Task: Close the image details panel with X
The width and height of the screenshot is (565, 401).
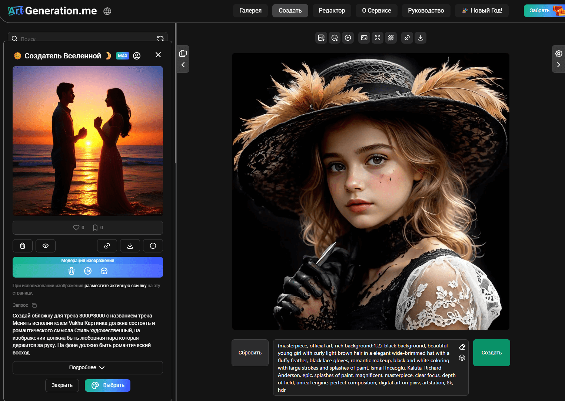Action: tap(158, 55)
